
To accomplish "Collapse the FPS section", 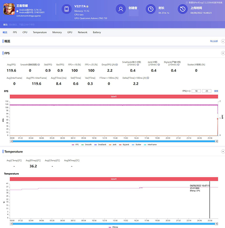I will pos(223,53).
